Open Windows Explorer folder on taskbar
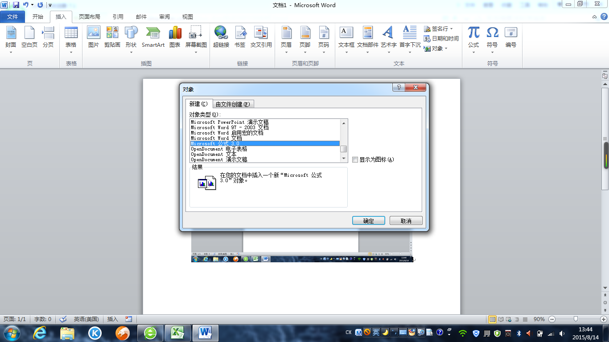This screenshot has height=342, width=609. (x=67, y=333)
